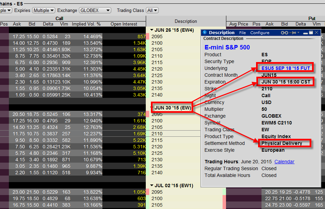Open the Trading Class dropdown set to All
Image resolution: width=325 pixels, height=209 pixels.
(152, 11)
